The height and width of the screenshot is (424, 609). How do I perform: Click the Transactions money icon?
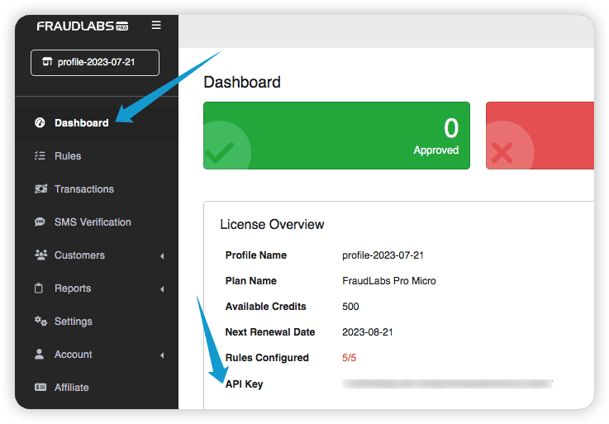pos(40,189)
